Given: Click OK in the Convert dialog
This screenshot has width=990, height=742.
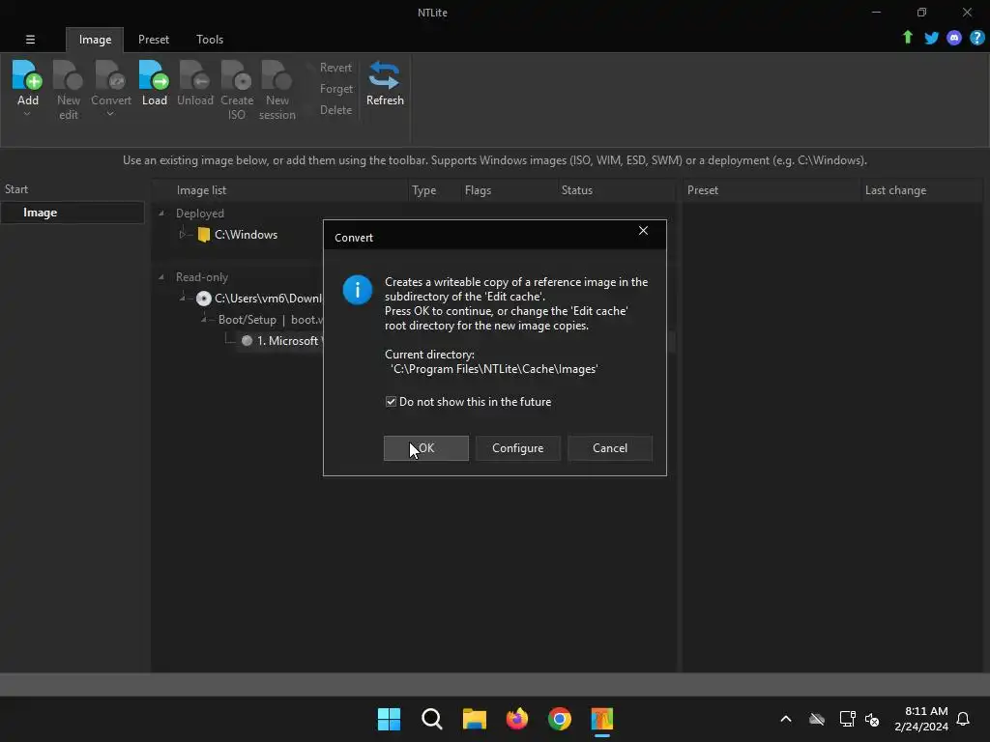Looking at the screenshot, I should click(426, 448).
